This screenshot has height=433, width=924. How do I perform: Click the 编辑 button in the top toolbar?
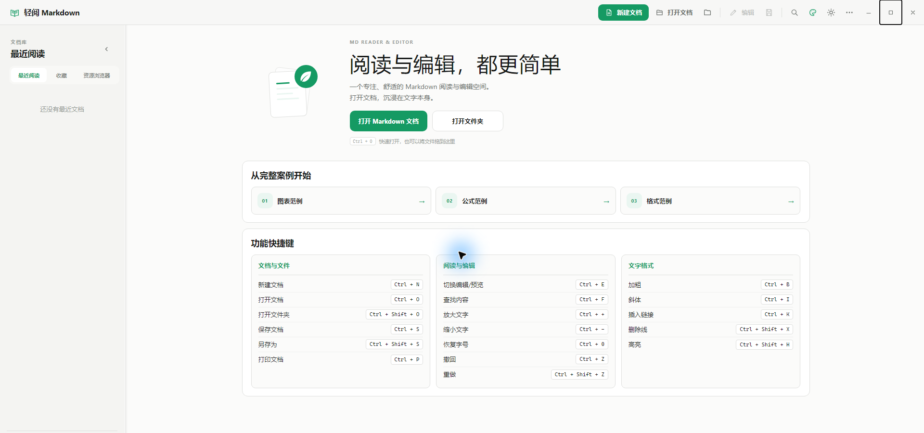[x=742, y=13]
